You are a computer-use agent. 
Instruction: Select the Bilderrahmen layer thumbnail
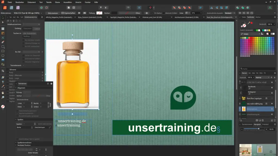click(244, 109)
